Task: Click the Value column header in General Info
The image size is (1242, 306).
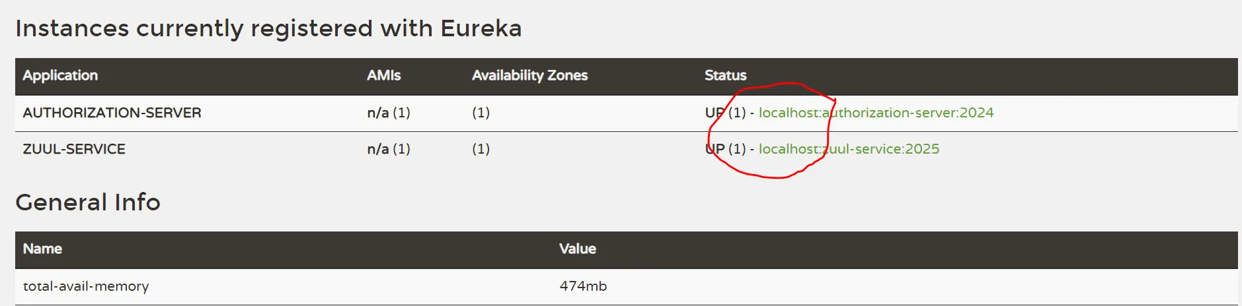Action: [x=578, y=249]
